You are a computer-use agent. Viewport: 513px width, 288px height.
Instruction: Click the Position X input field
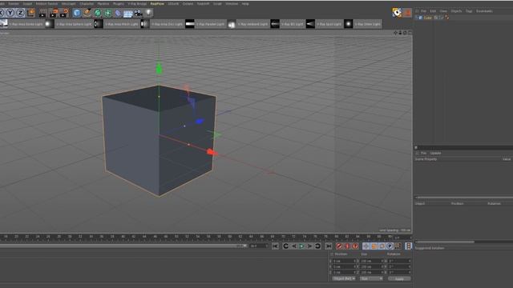coord(344,262)
